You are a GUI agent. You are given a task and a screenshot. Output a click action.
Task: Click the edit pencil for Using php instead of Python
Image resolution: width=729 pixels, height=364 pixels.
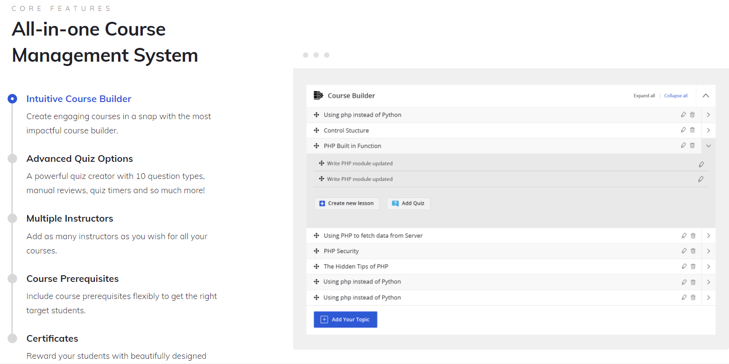click(x=683, y=114)
